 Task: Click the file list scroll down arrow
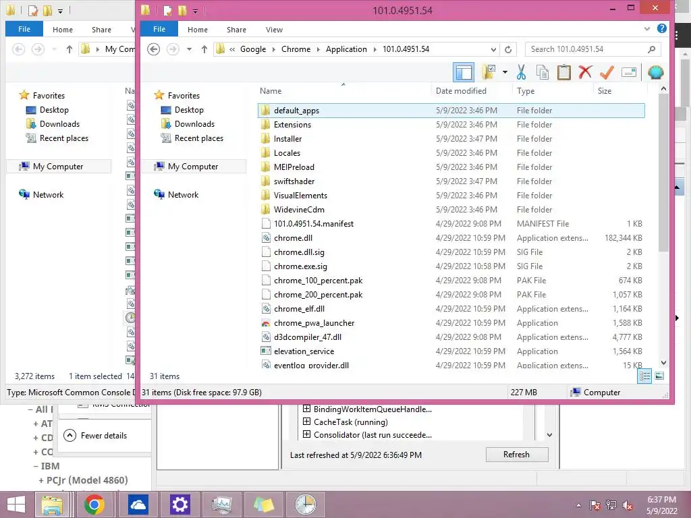pos(664,362)
